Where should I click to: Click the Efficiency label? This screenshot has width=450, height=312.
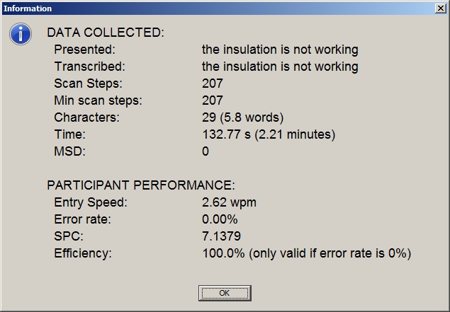pyautogui.click(x=83, y=253)
